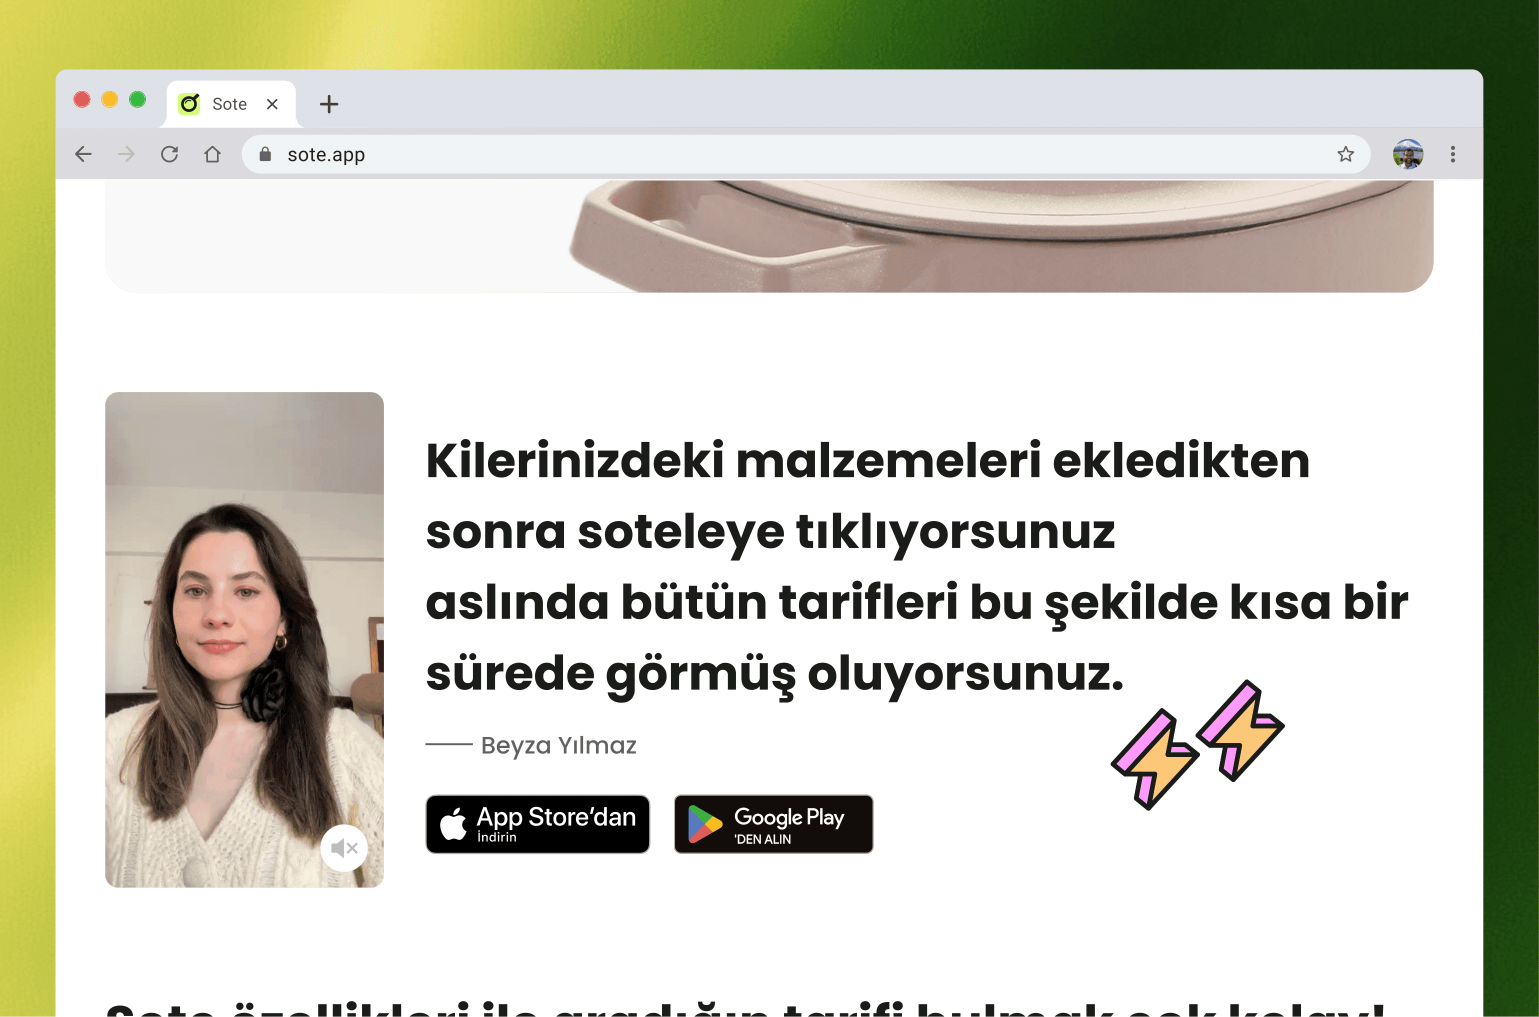Screen dimensions: 1539x1017
Task: Unmute the testimonial video speaker toggle
Action: [343, 847]
